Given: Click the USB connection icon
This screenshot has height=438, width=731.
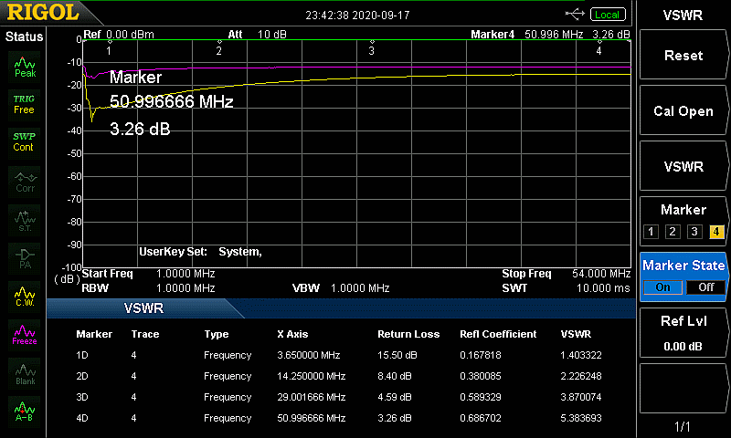Looking at the screenshot, I should click(575, 14).
